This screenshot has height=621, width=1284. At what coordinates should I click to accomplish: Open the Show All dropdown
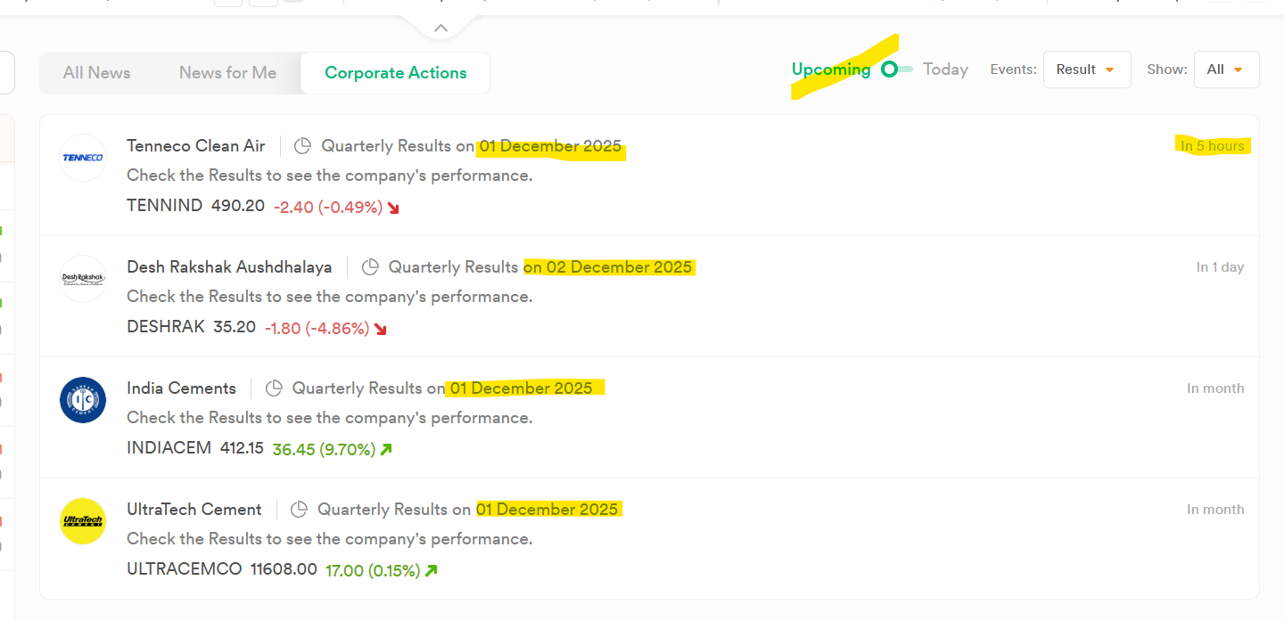1225,69
